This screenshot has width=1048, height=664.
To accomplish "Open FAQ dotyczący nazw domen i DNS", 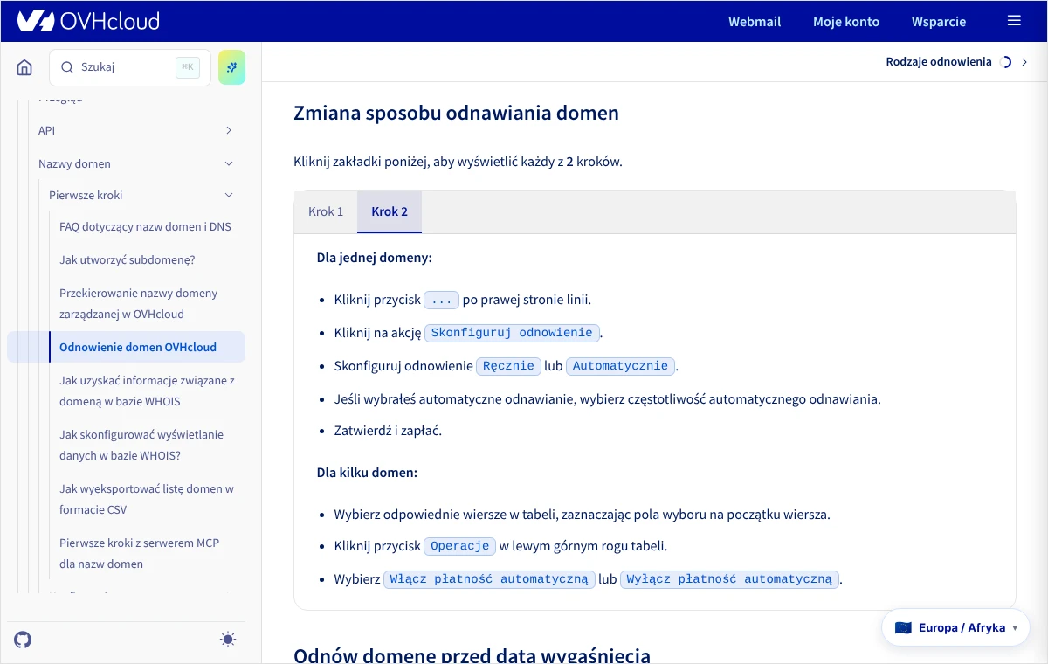I will click(145, 227).
